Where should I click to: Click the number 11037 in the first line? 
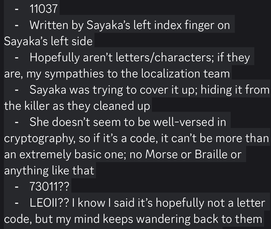[44, 9]
